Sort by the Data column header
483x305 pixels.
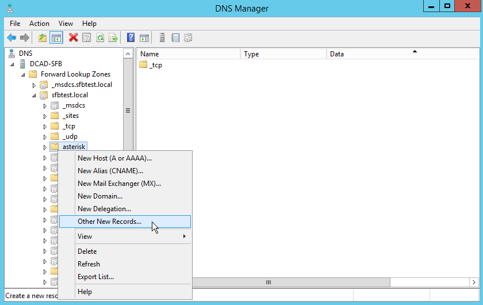pos(403,54)
